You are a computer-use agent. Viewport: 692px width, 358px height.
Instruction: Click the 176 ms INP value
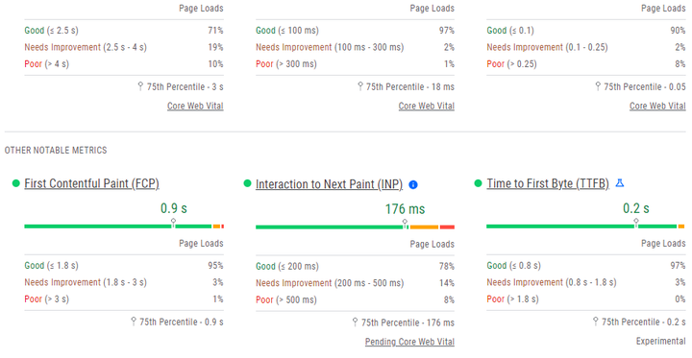(405, 209)
